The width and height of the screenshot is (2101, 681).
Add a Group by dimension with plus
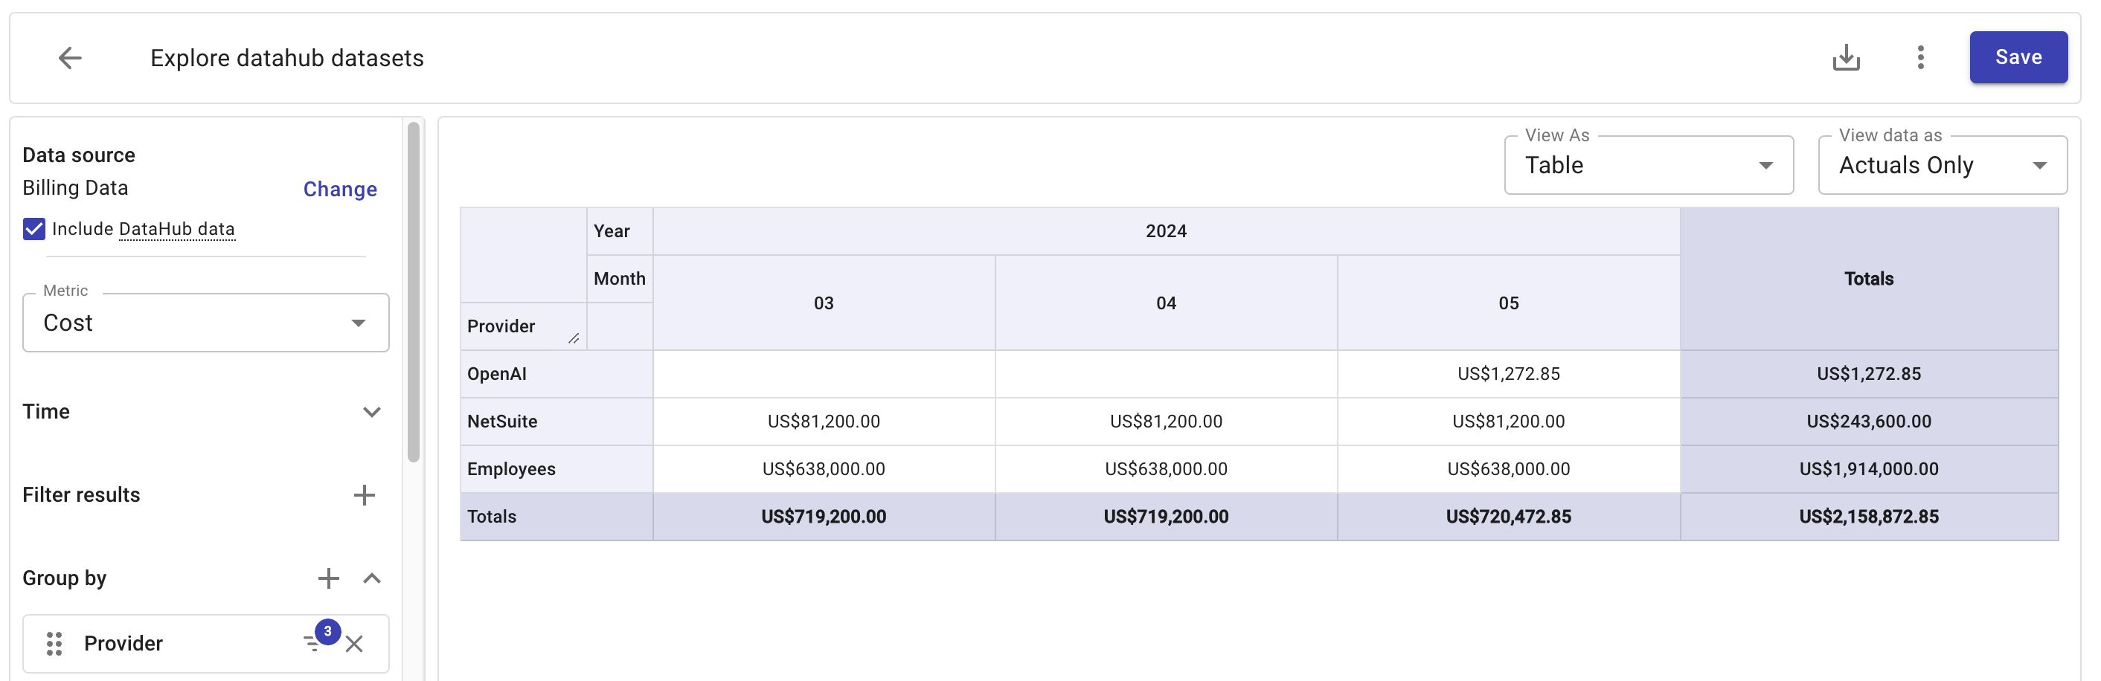328,578
